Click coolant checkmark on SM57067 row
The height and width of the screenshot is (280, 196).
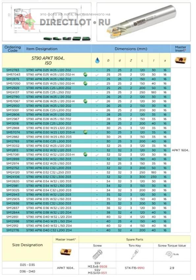tap(97, 101)
